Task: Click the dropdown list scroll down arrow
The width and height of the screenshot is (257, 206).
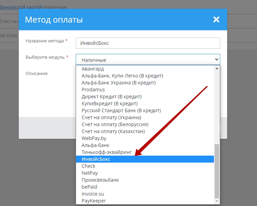Action: 217,201
